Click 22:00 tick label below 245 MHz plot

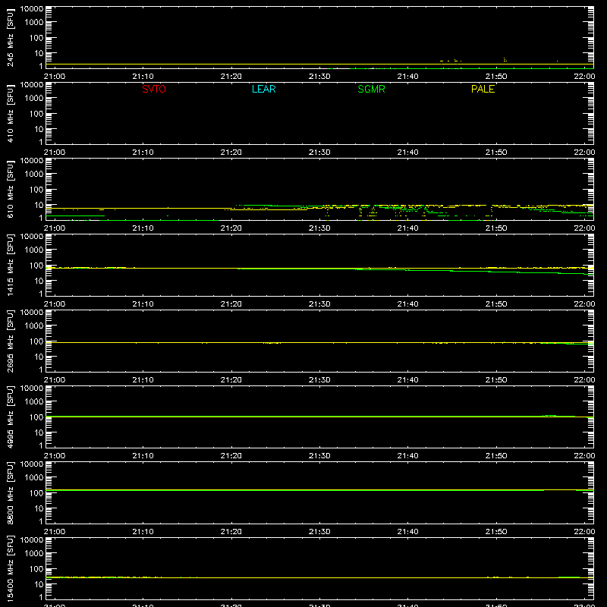point(584,77)
